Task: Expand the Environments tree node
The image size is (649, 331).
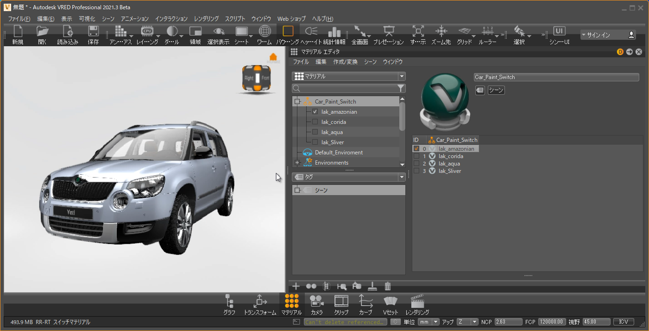Action: tap(297, 163)
